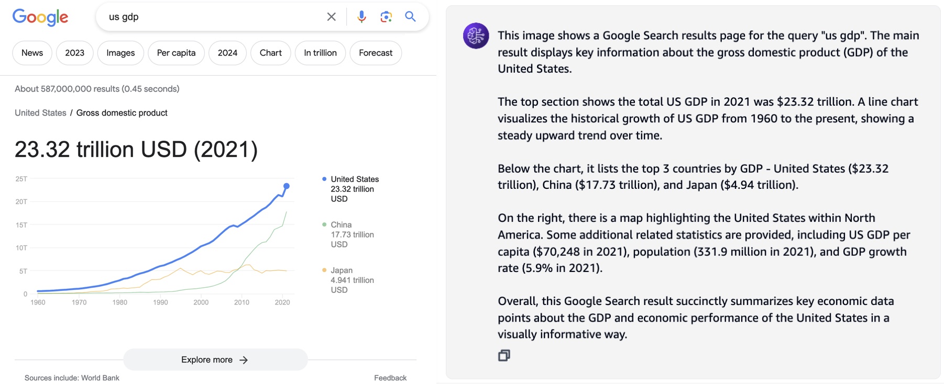Image resolution: width=944 pixels, height=385 pixels.
Task: Open Google Lens image search icon
Action: [x=386, y=17]
